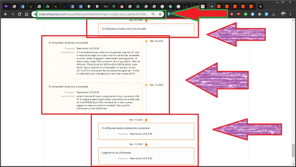Click 'O comprador atualizou a proposta' dated Feb. 03

[68, 43]
